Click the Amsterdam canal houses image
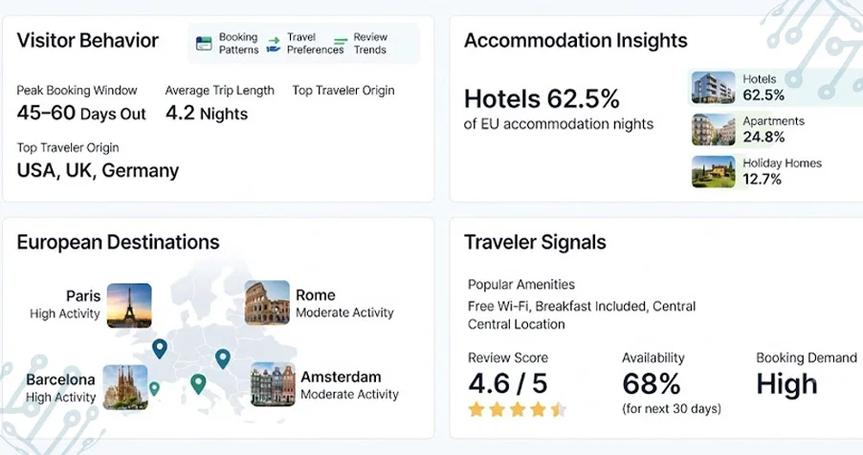This screenshot has height=455, width=863. click(273, 384)
